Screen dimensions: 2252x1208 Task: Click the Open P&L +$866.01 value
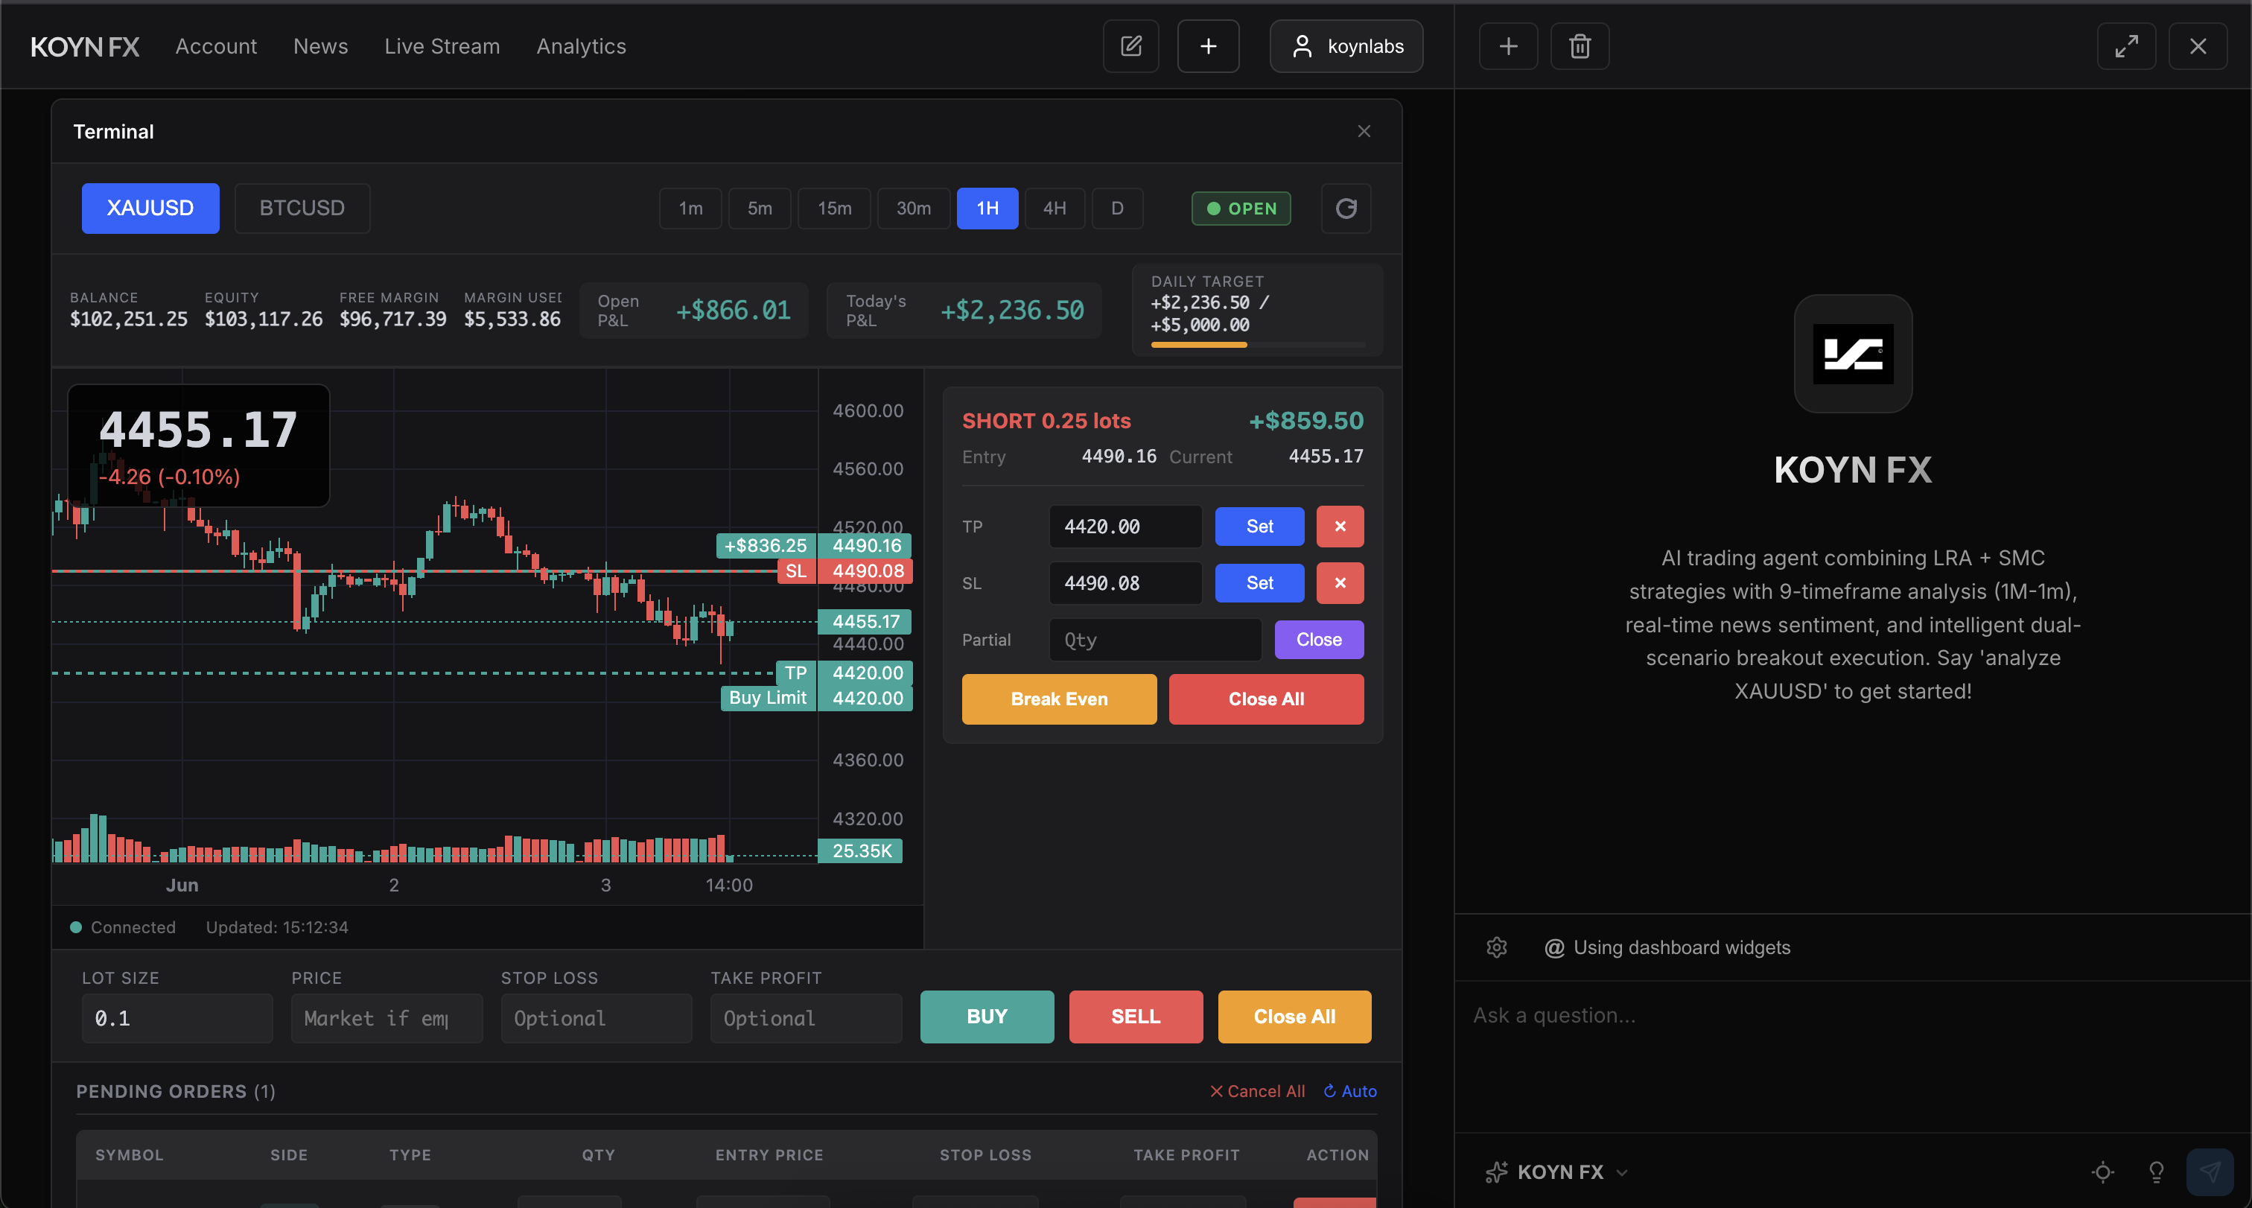[x=733, y=311]
